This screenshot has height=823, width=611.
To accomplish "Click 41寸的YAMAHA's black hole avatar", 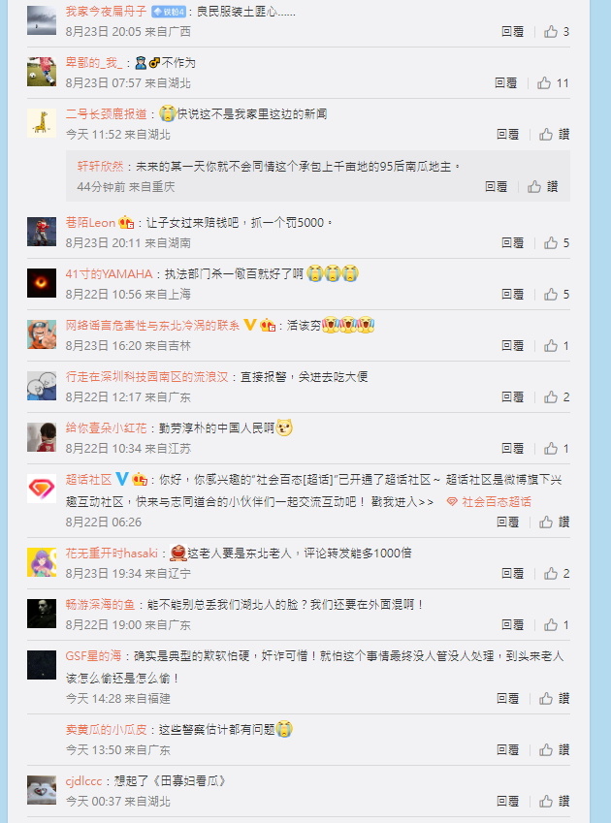I will tap(42, 283).
